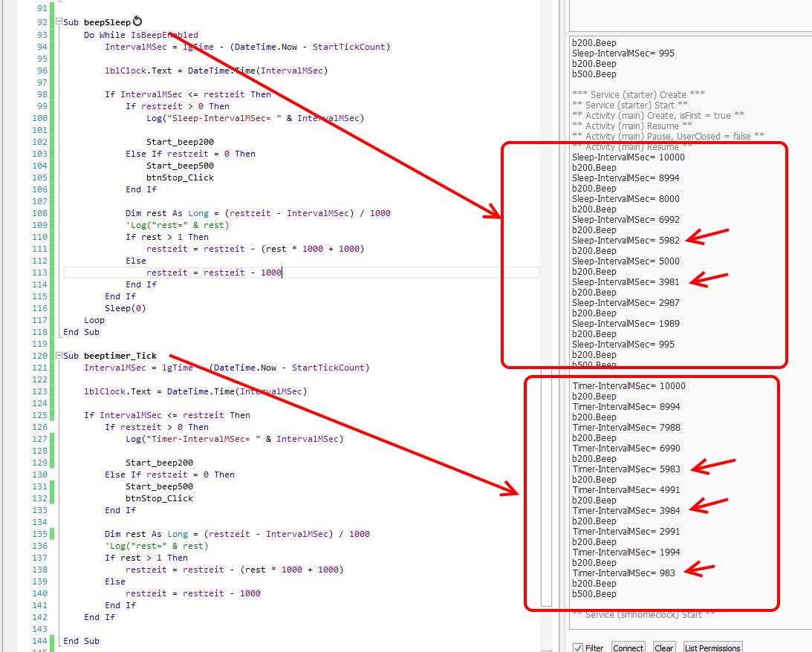Select log entry 'Timer-IntervalMSec= 7988'
The height and width of the screenshot is (652, 812).
tap(626, 427)
